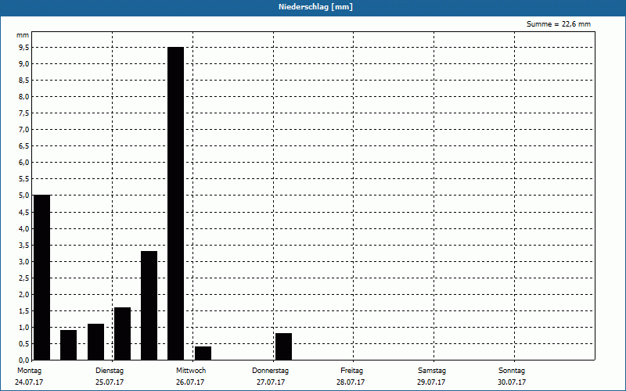Viewport: 626px width, 391px height.
Task: Click the date 24.07.17
Action: coord(29,382)
